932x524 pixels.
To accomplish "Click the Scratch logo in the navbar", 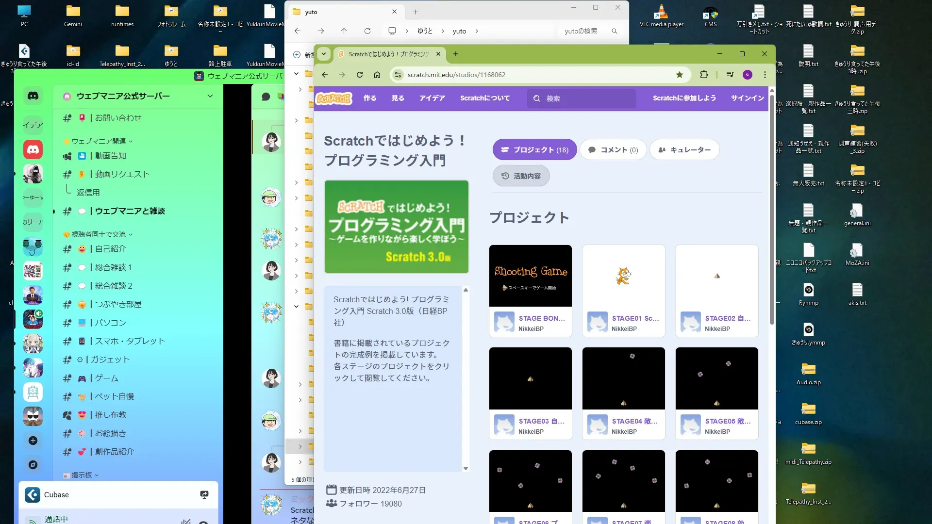I will coord(333,98).
